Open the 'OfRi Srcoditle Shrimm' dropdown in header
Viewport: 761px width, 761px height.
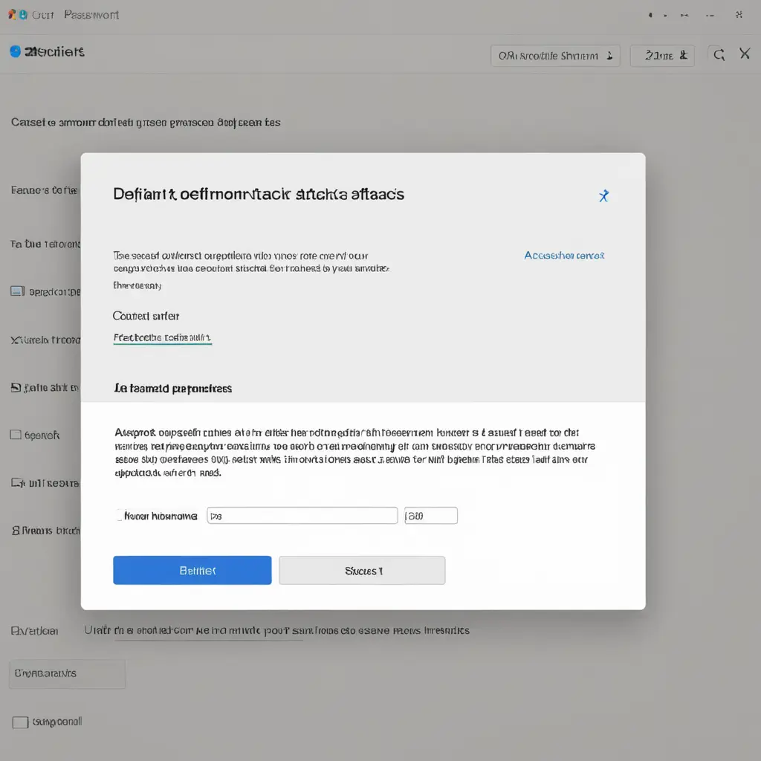click(x=555, y=56)
